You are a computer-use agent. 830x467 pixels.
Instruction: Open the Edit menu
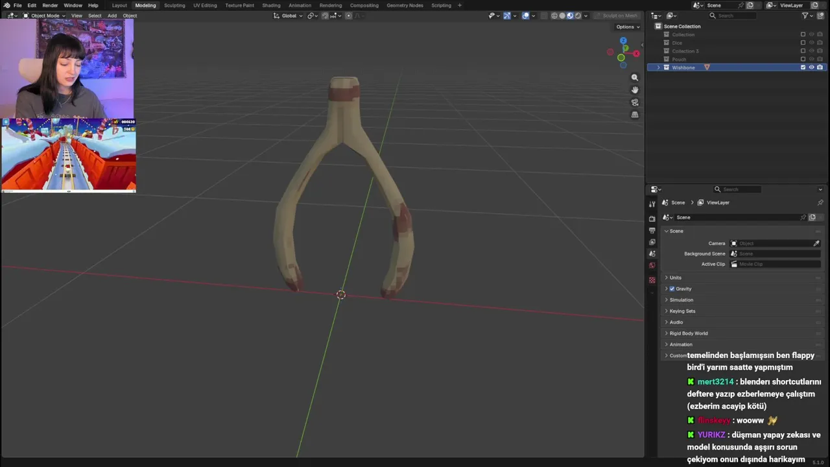point(32,5)
